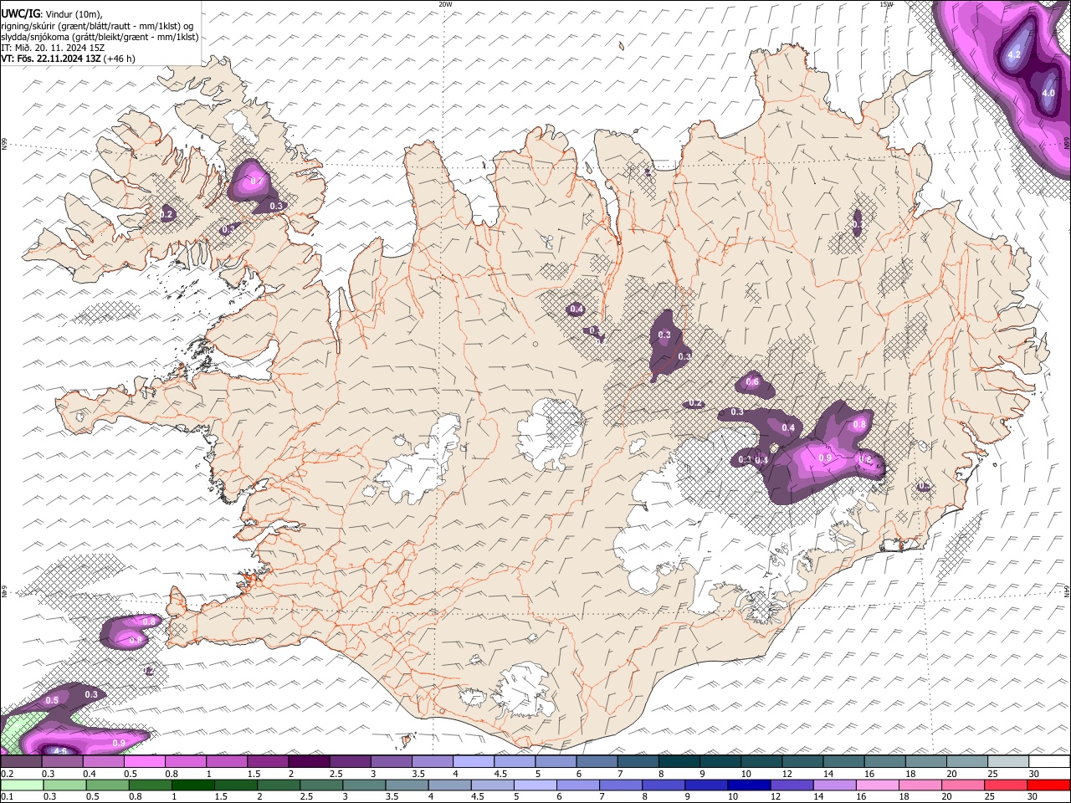Select the bottom-row light pink swatch at 16
The image size is (1071, 803).
(877, 785)
